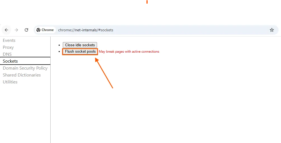281x143 pixels.
Task: Open the Proxy section
Action: 8,47
